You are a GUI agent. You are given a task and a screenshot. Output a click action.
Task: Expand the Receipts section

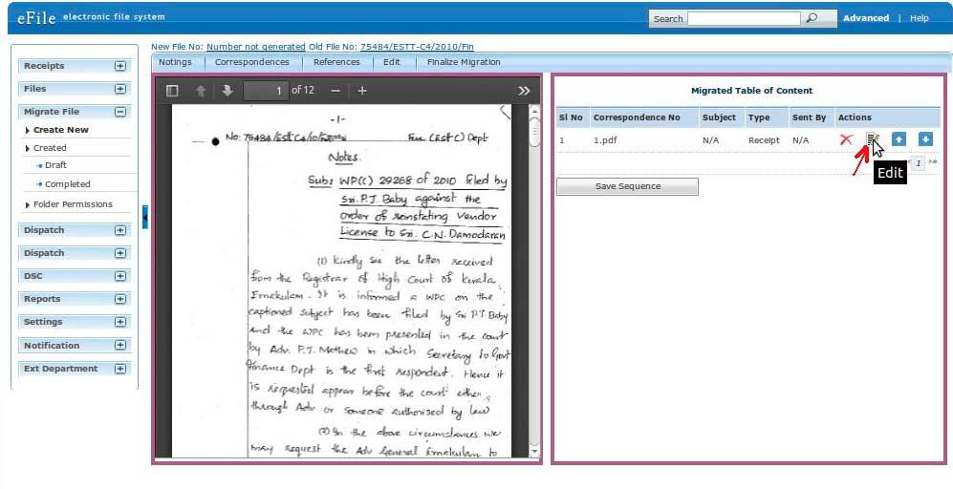tap(120, 66)
